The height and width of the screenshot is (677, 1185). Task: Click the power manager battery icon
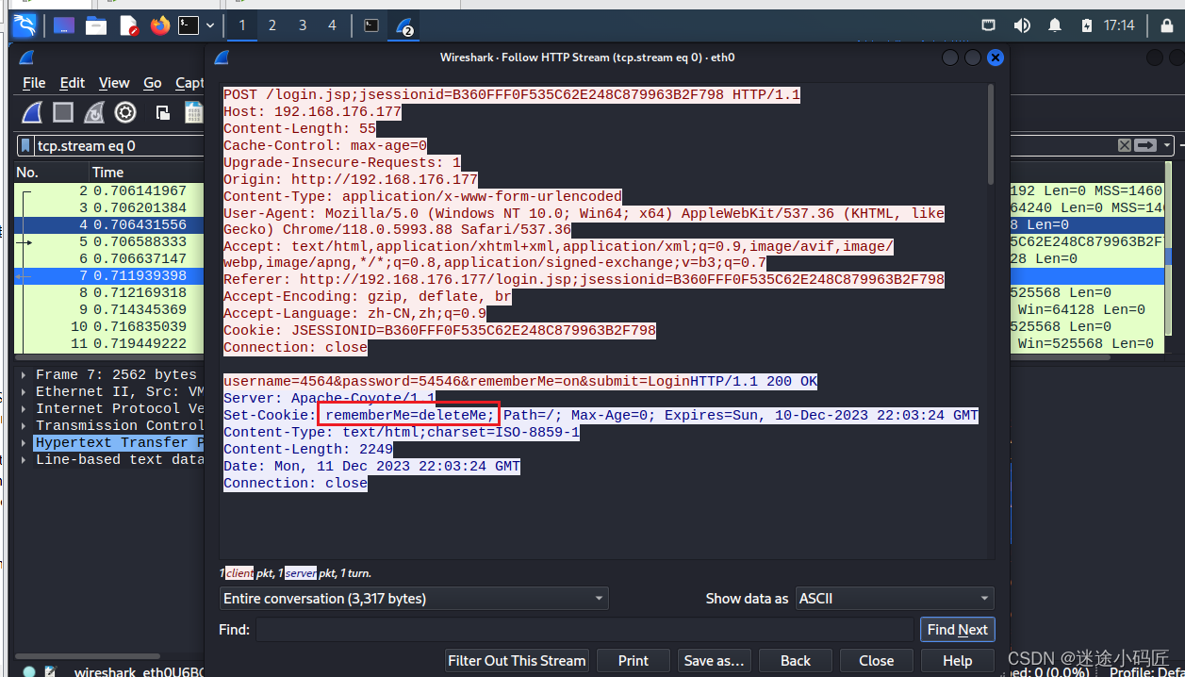(x=1087, y=25)
